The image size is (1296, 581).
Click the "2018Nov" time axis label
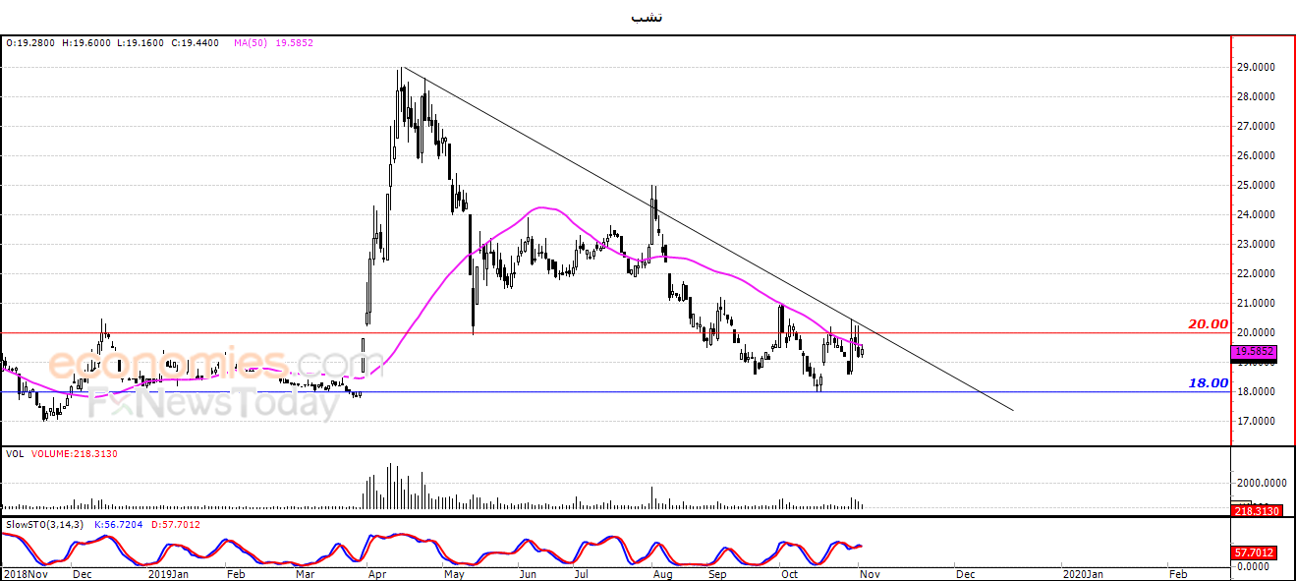tap(26, 572)
